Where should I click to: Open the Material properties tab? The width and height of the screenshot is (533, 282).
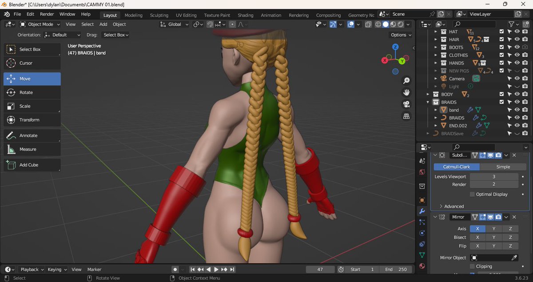click(x=422, y=266)
